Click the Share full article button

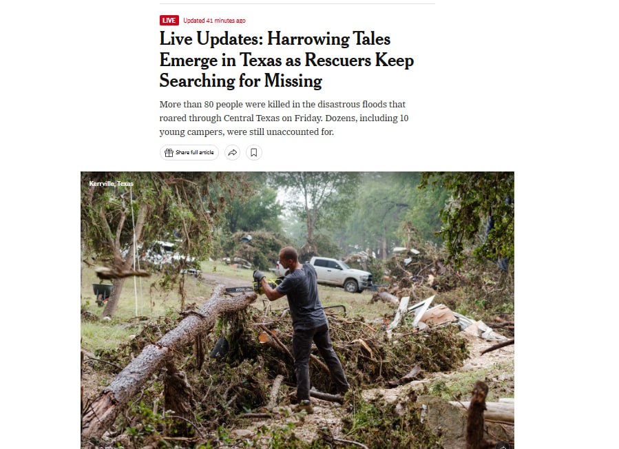pos(189,153)
